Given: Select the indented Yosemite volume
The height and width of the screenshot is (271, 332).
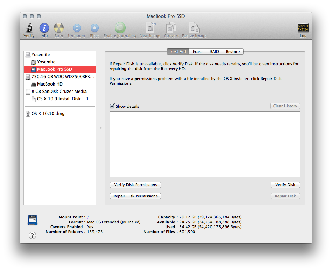Looking at the screenshot, I should click(60, 62).
